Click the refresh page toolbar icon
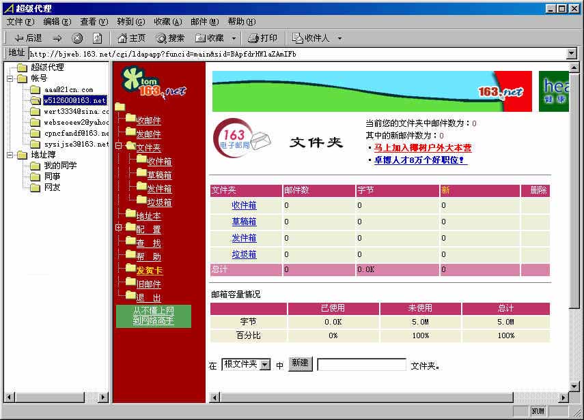584x420 pixels. (98, 38)
